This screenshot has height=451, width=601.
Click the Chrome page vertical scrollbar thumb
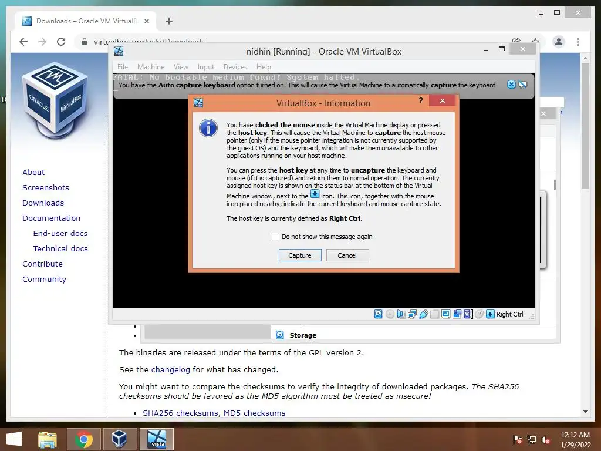tap(585, 126)
